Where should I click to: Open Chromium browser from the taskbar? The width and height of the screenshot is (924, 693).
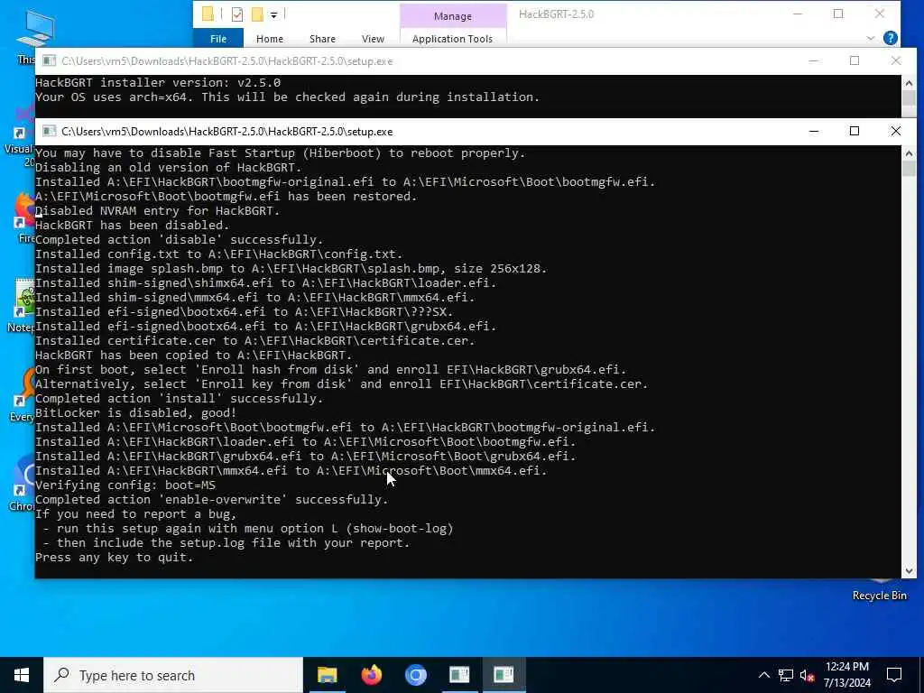click(x=415, y=675)
